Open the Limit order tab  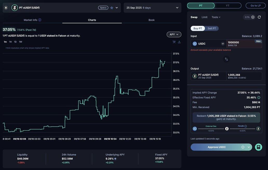(204, 17)
